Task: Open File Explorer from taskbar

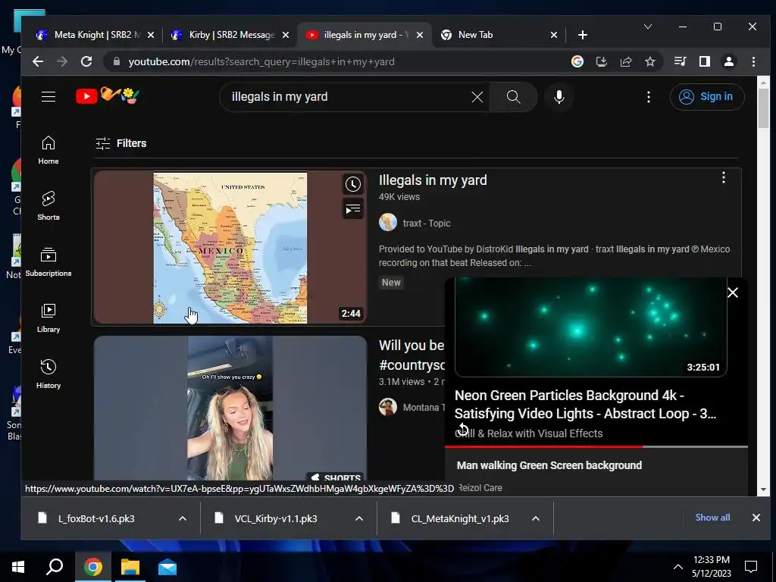Action: point(130,567)
